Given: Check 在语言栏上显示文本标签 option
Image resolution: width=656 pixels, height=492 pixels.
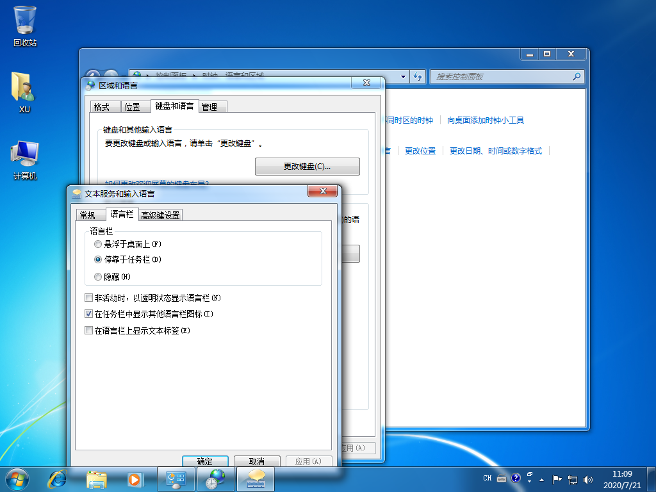Looking at the screenshot, I should point(88,331).
